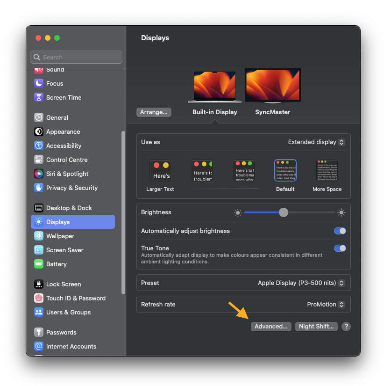Click the Displays sun icon
Viewport: 384px width, 386px height.
pos(39,222)
